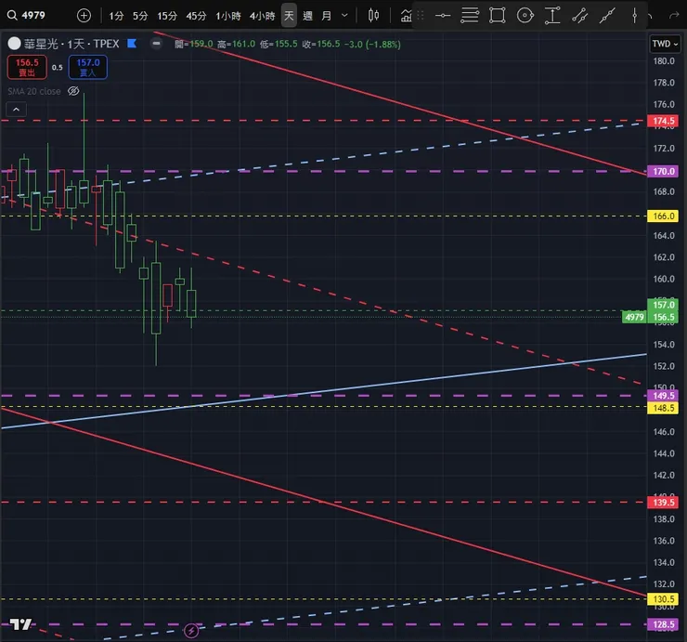Click the −3.0 (−1.88%) change value
The height and width of the screenshot is (642, 687).
click(372, 45)
